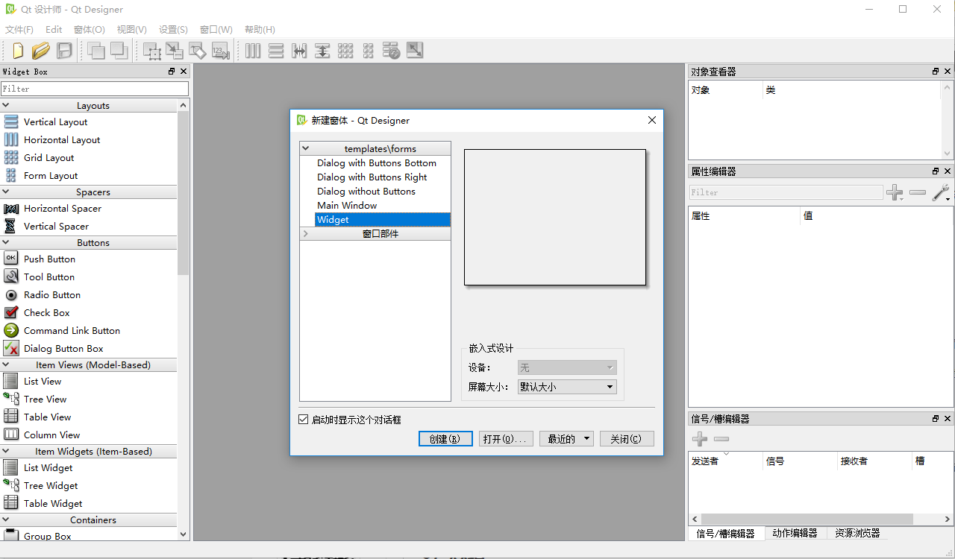Click the Open Form toolbar icon

[x=40, y=51]
